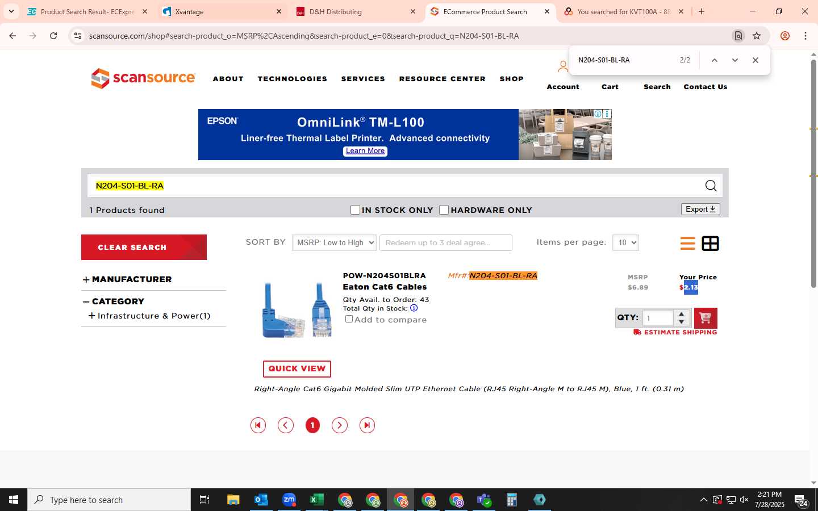Open Total Qty in Stock info icon
818x511 pixels.
(414, 308)
